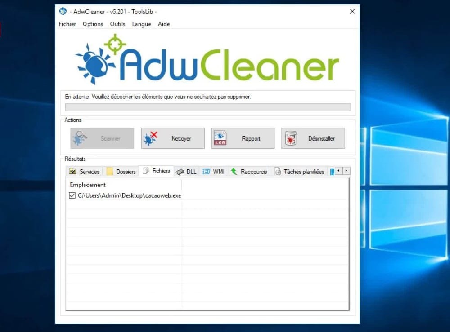
Task: Click the Tâches planifiées clock icon
Action: 278,171
